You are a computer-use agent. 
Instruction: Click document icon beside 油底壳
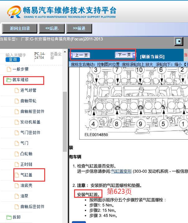pos(17,186)
